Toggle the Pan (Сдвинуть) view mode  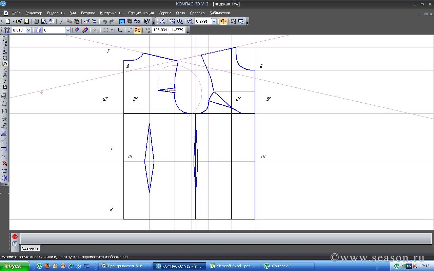[x=223, y=21]
